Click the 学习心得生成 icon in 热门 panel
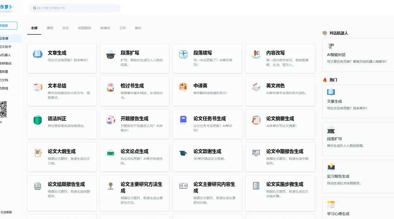The image size is (394, 219). 331,205
